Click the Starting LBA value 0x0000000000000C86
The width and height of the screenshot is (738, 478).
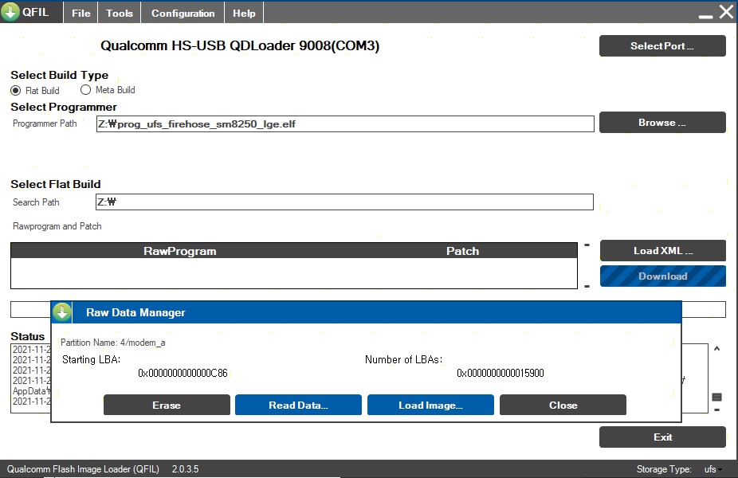pyautogui.click(x=183, y=374)
